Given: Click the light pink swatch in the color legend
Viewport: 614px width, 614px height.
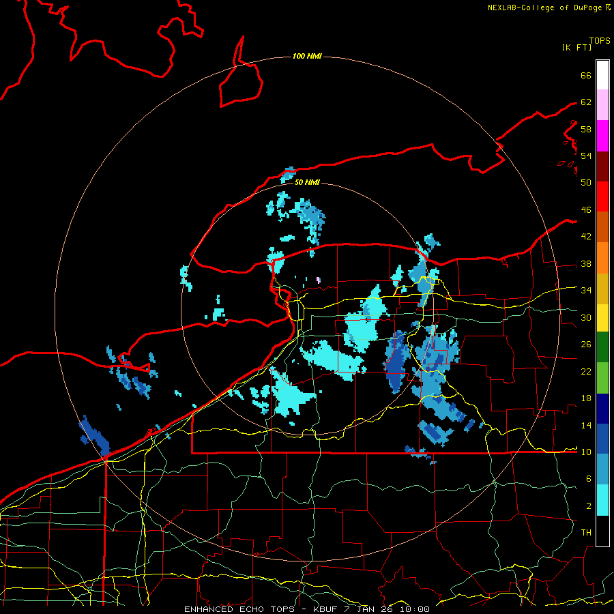Looking at the screenshot, I should point(602,104).
